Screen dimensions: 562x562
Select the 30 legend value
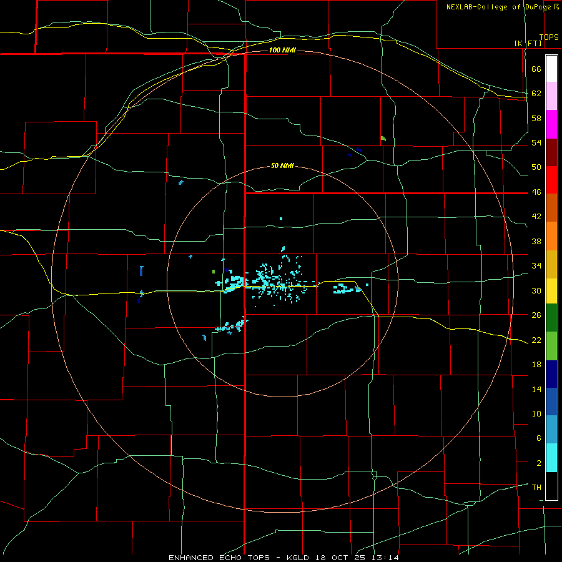click(536, 290)
